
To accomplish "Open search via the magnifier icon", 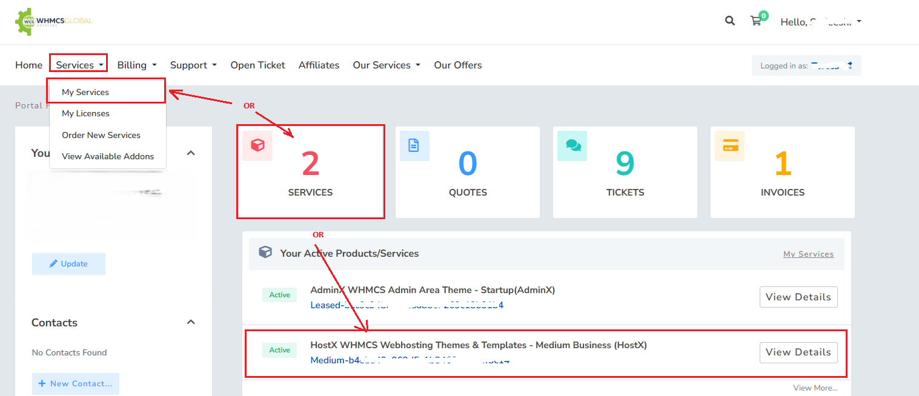I will coord(729,21).
